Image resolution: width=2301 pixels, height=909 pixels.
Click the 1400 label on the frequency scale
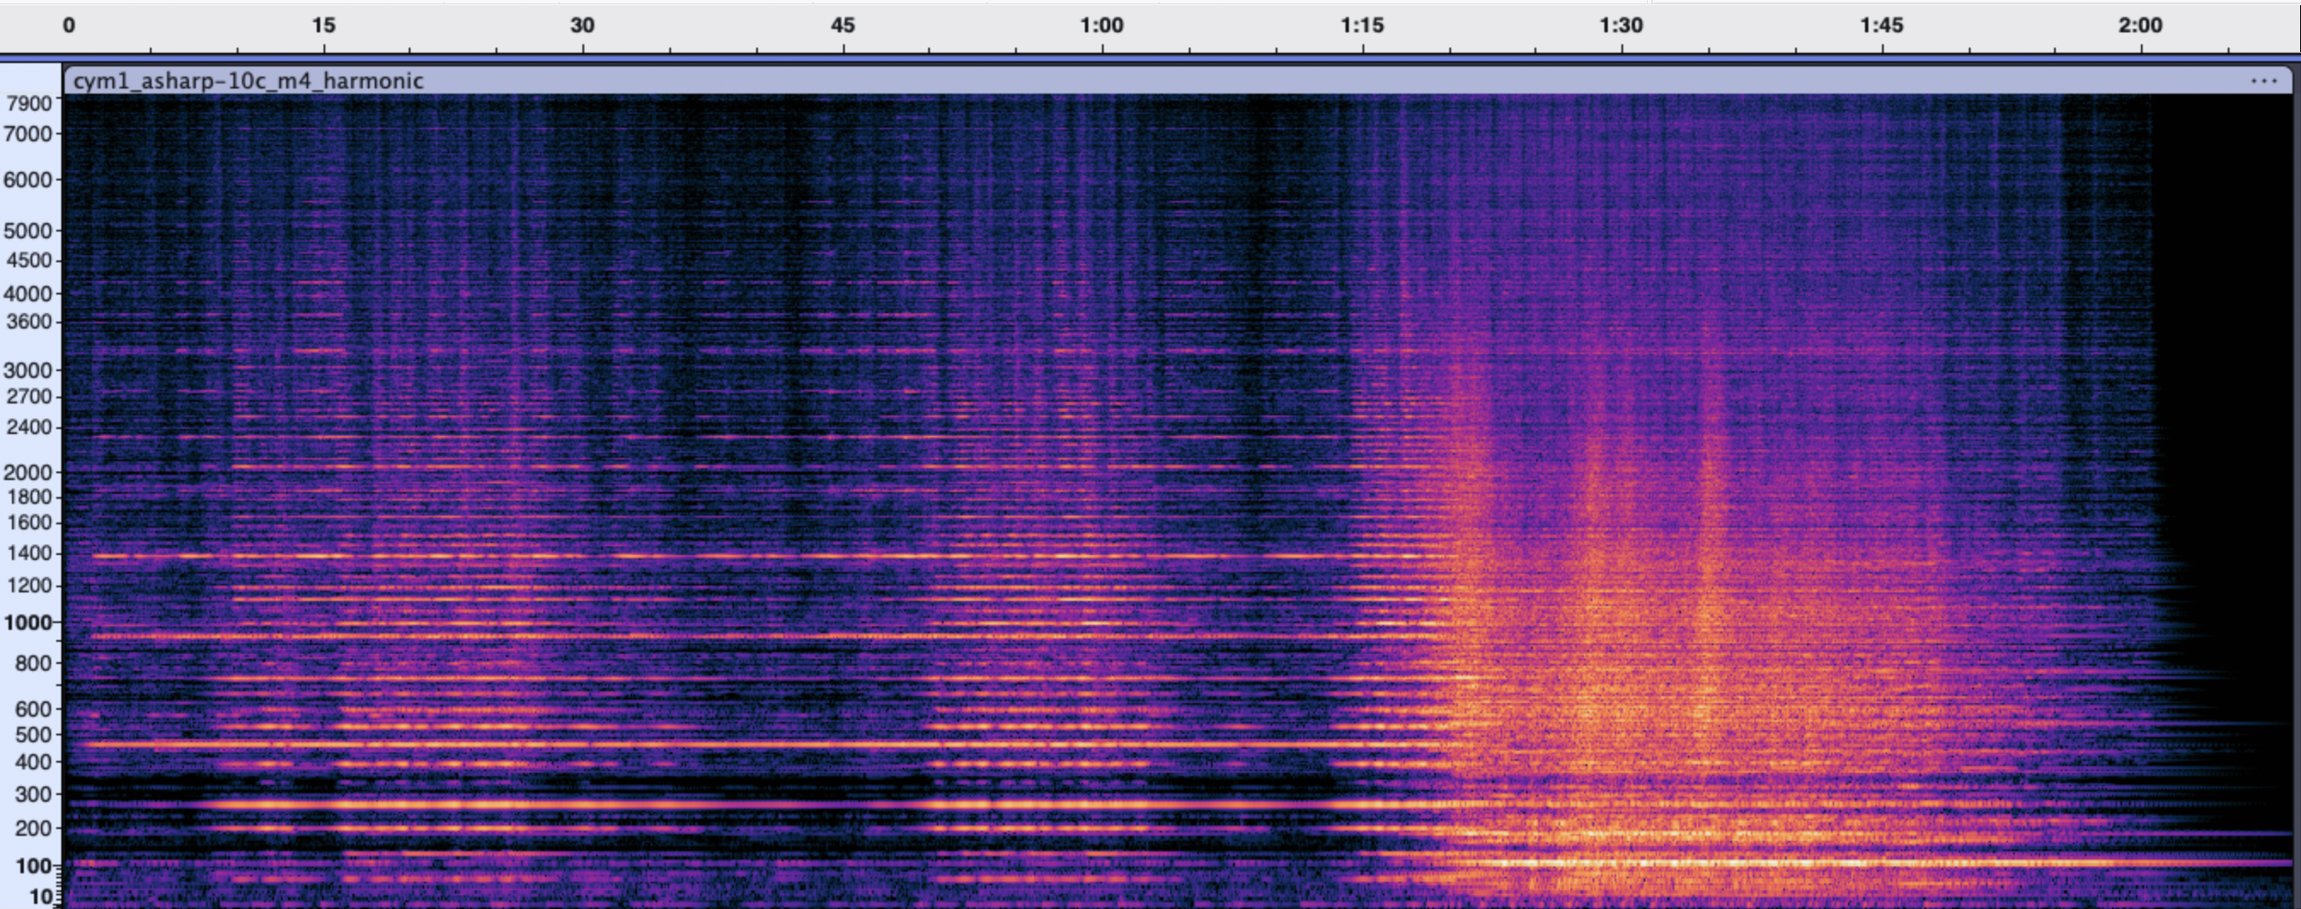pyautogui.click(x=29, y=553)
